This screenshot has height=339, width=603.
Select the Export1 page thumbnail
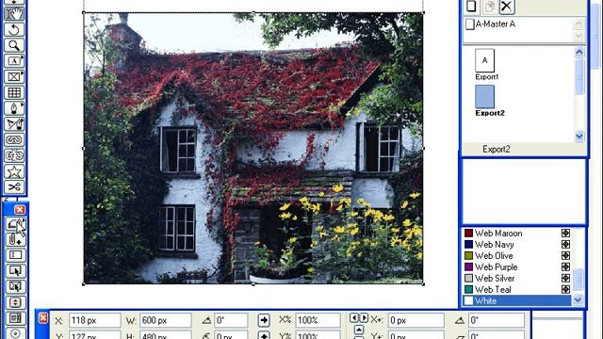pyautogui.click(x=484, y=60)
